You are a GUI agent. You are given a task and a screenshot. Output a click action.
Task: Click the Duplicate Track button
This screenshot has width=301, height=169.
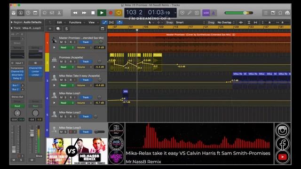click(x=58, y=29)
